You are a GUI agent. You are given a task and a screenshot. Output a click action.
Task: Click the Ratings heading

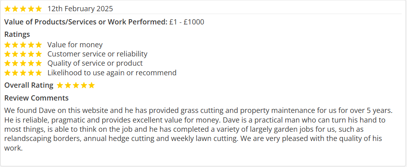pos(17,34)
